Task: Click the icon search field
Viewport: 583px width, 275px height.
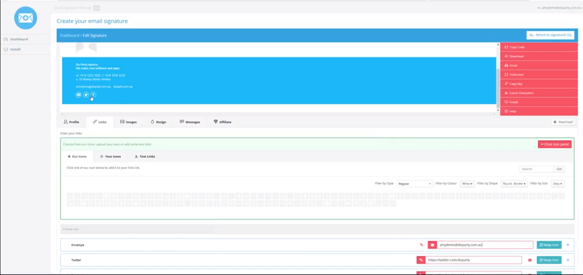Action: coord(536,169)
